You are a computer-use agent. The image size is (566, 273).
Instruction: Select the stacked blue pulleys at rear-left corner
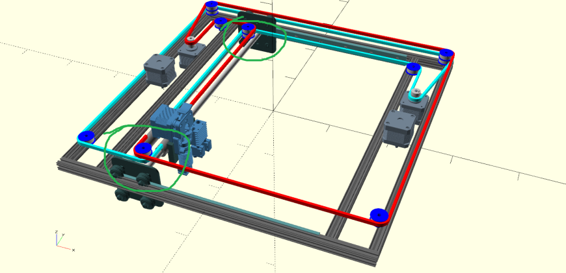[x=212, y=8]
